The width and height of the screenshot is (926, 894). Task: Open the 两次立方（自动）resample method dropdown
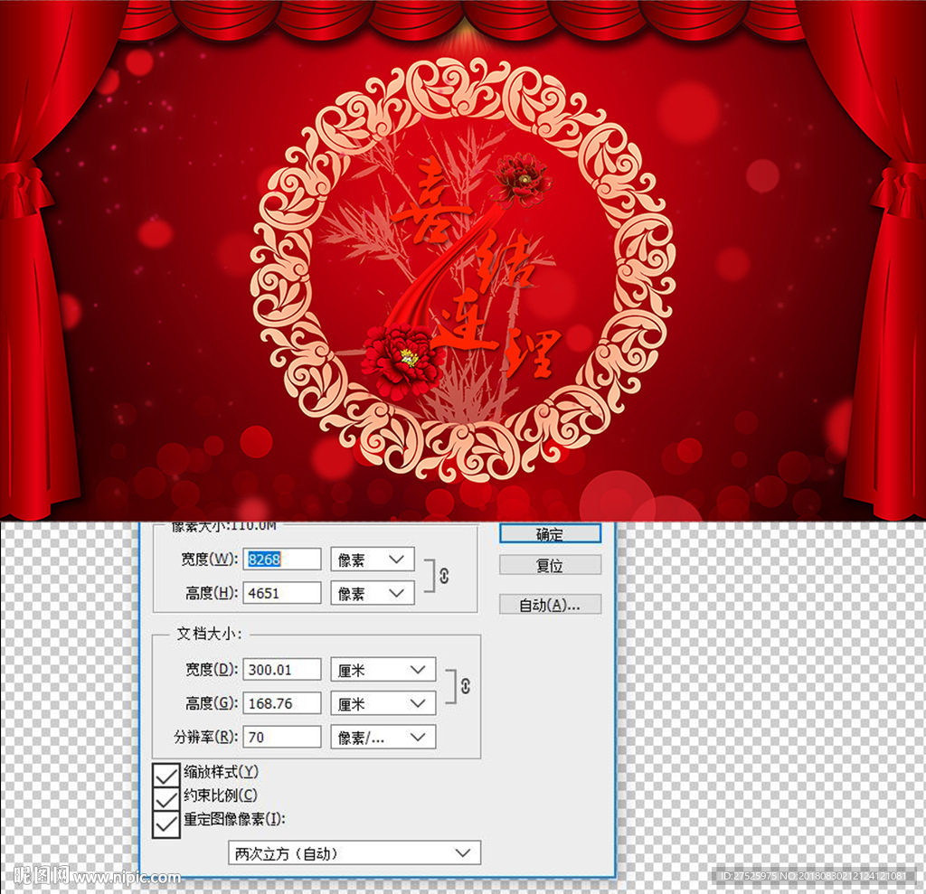click(354, 852)
